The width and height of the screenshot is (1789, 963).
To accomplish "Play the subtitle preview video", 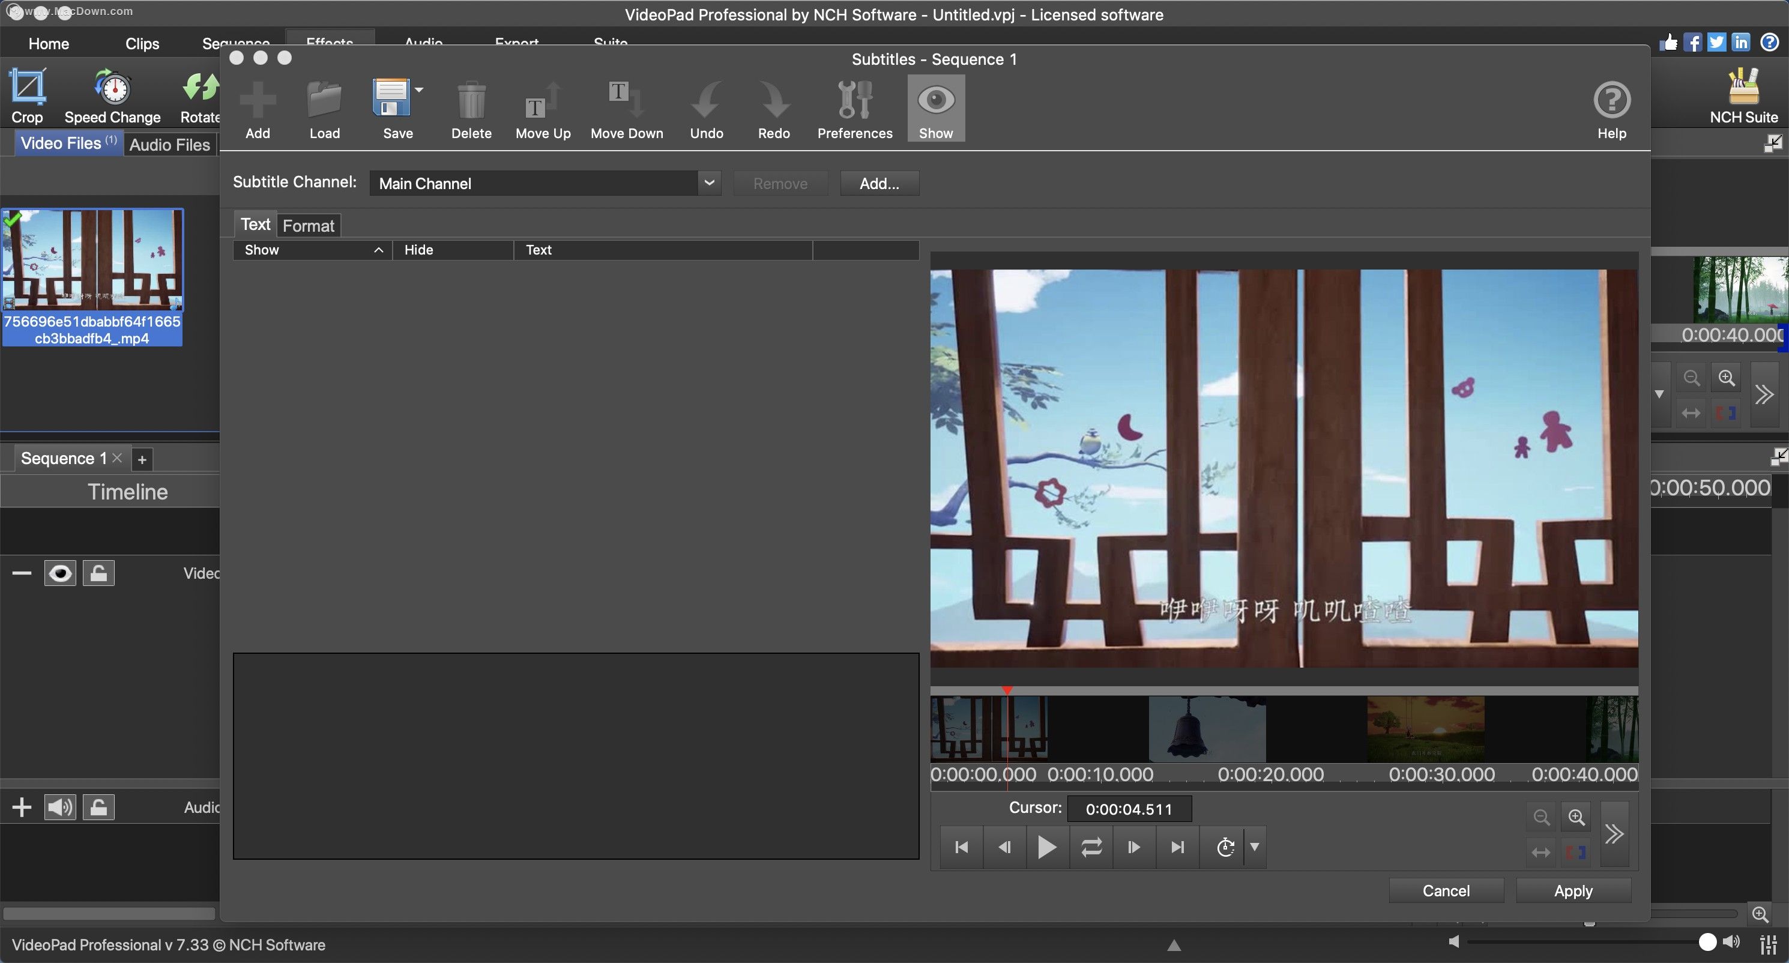I will [x=1048, y=847].
